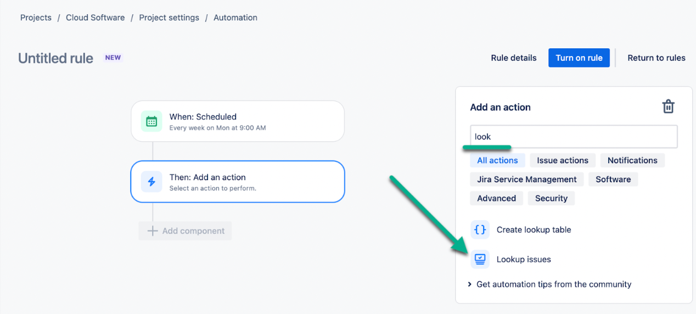Viewport: 696px width, 314px height.
Task: Choose the Create lookup table braces icon
Action: pyautogui.click(x=480, y=230)
